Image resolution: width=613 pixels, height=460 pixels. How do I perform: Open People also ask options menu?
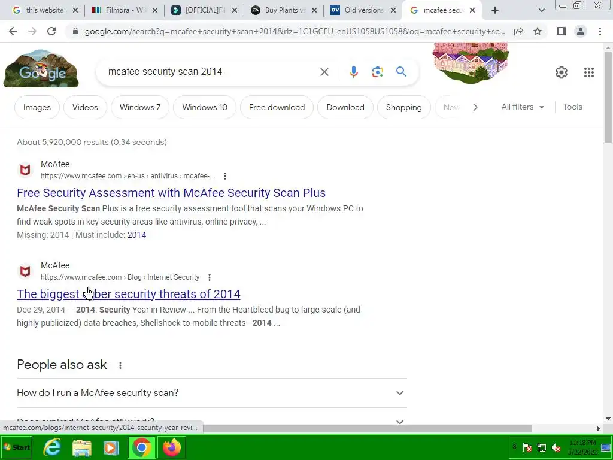pos(120,365)
